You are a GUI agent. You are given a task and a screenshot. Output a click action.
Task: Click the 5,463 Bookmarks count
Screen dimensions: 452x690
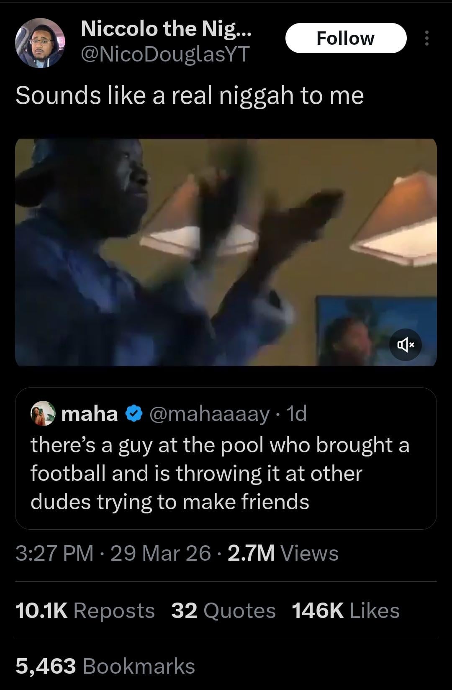(105, 666)
